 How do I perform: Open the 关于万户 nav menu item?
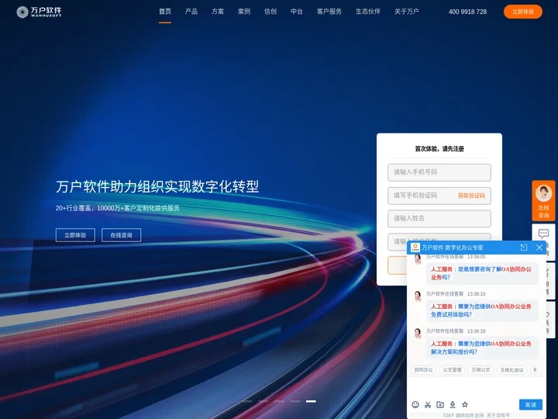pyautogui.click(x=406, y=12)
